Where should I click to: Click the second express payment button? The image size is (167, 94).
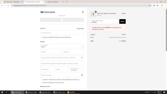[x=73, y=20]
